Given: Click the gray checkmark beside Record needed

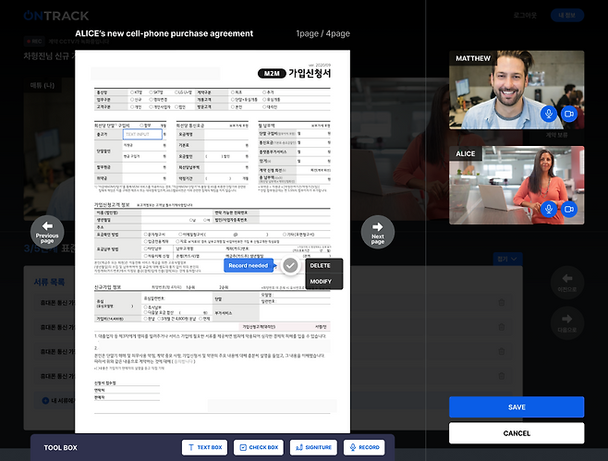Looking at the screenshot, I should (290, 266).
